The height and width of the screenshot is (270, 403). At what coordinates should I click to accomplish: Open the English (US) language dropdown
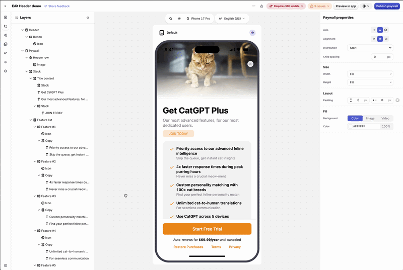pyautogui.click(x=232, y=19)
